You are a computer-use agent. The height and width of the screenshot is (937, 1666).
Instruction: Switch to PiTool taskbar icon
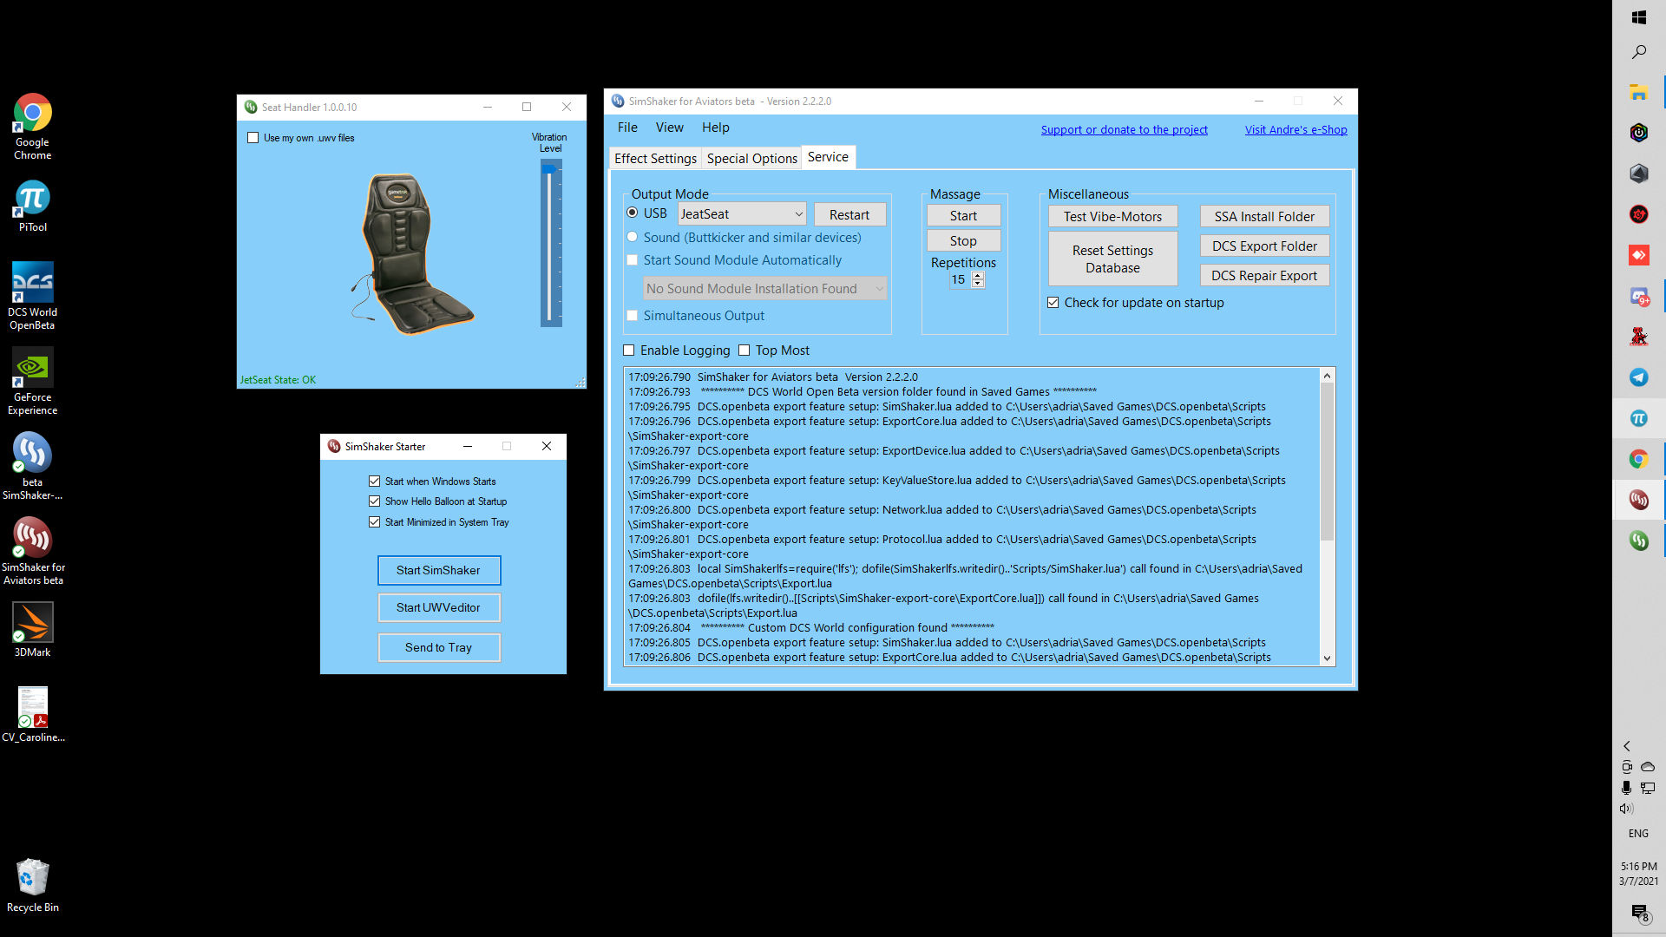[1638, 418]
